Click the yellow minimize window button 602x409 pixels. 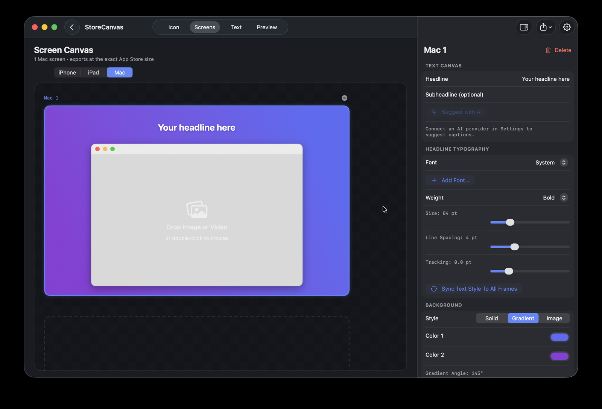[x=44, y=27]
